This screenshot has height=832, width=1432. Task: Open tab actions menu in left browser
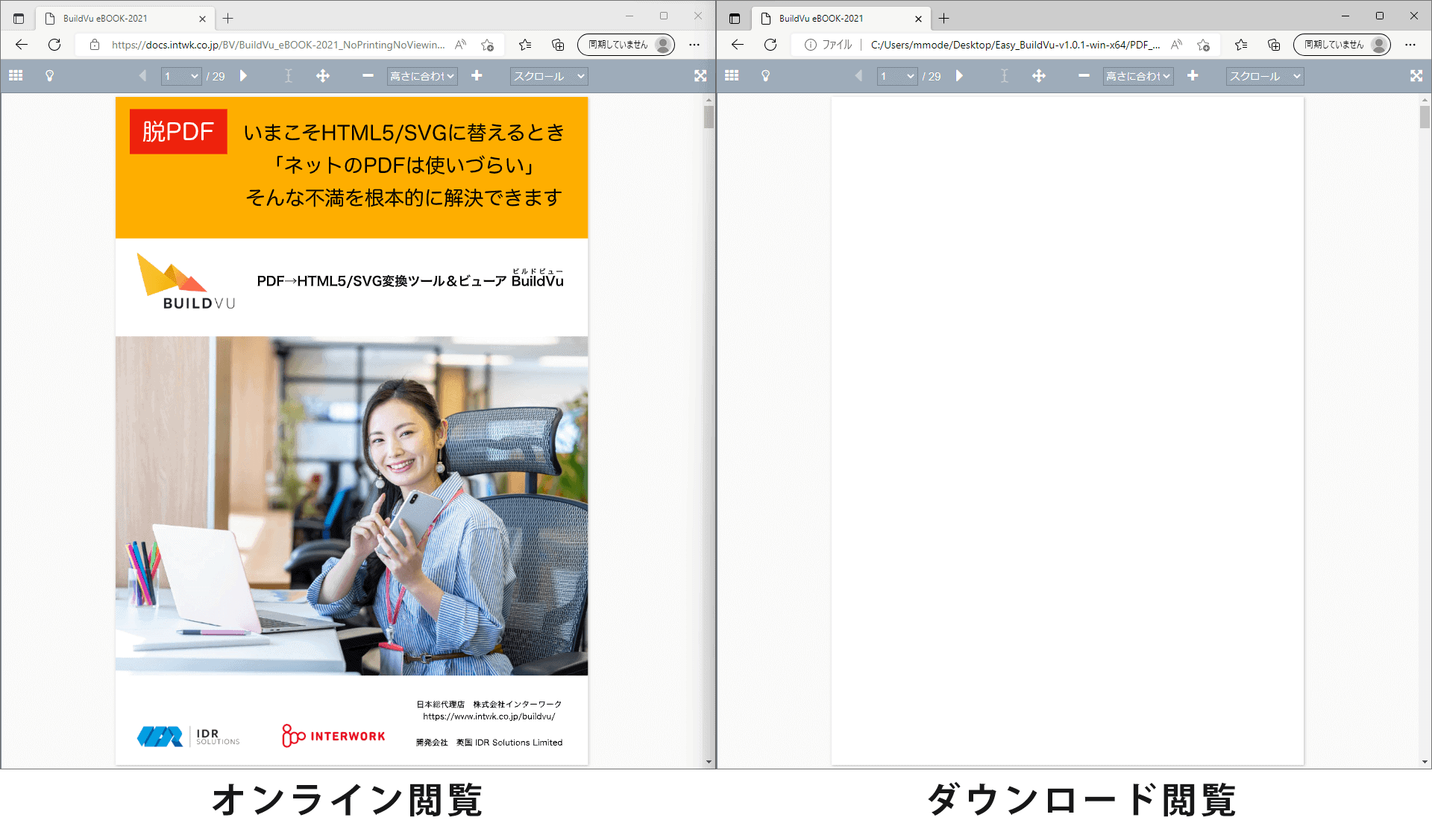[19, 18]
